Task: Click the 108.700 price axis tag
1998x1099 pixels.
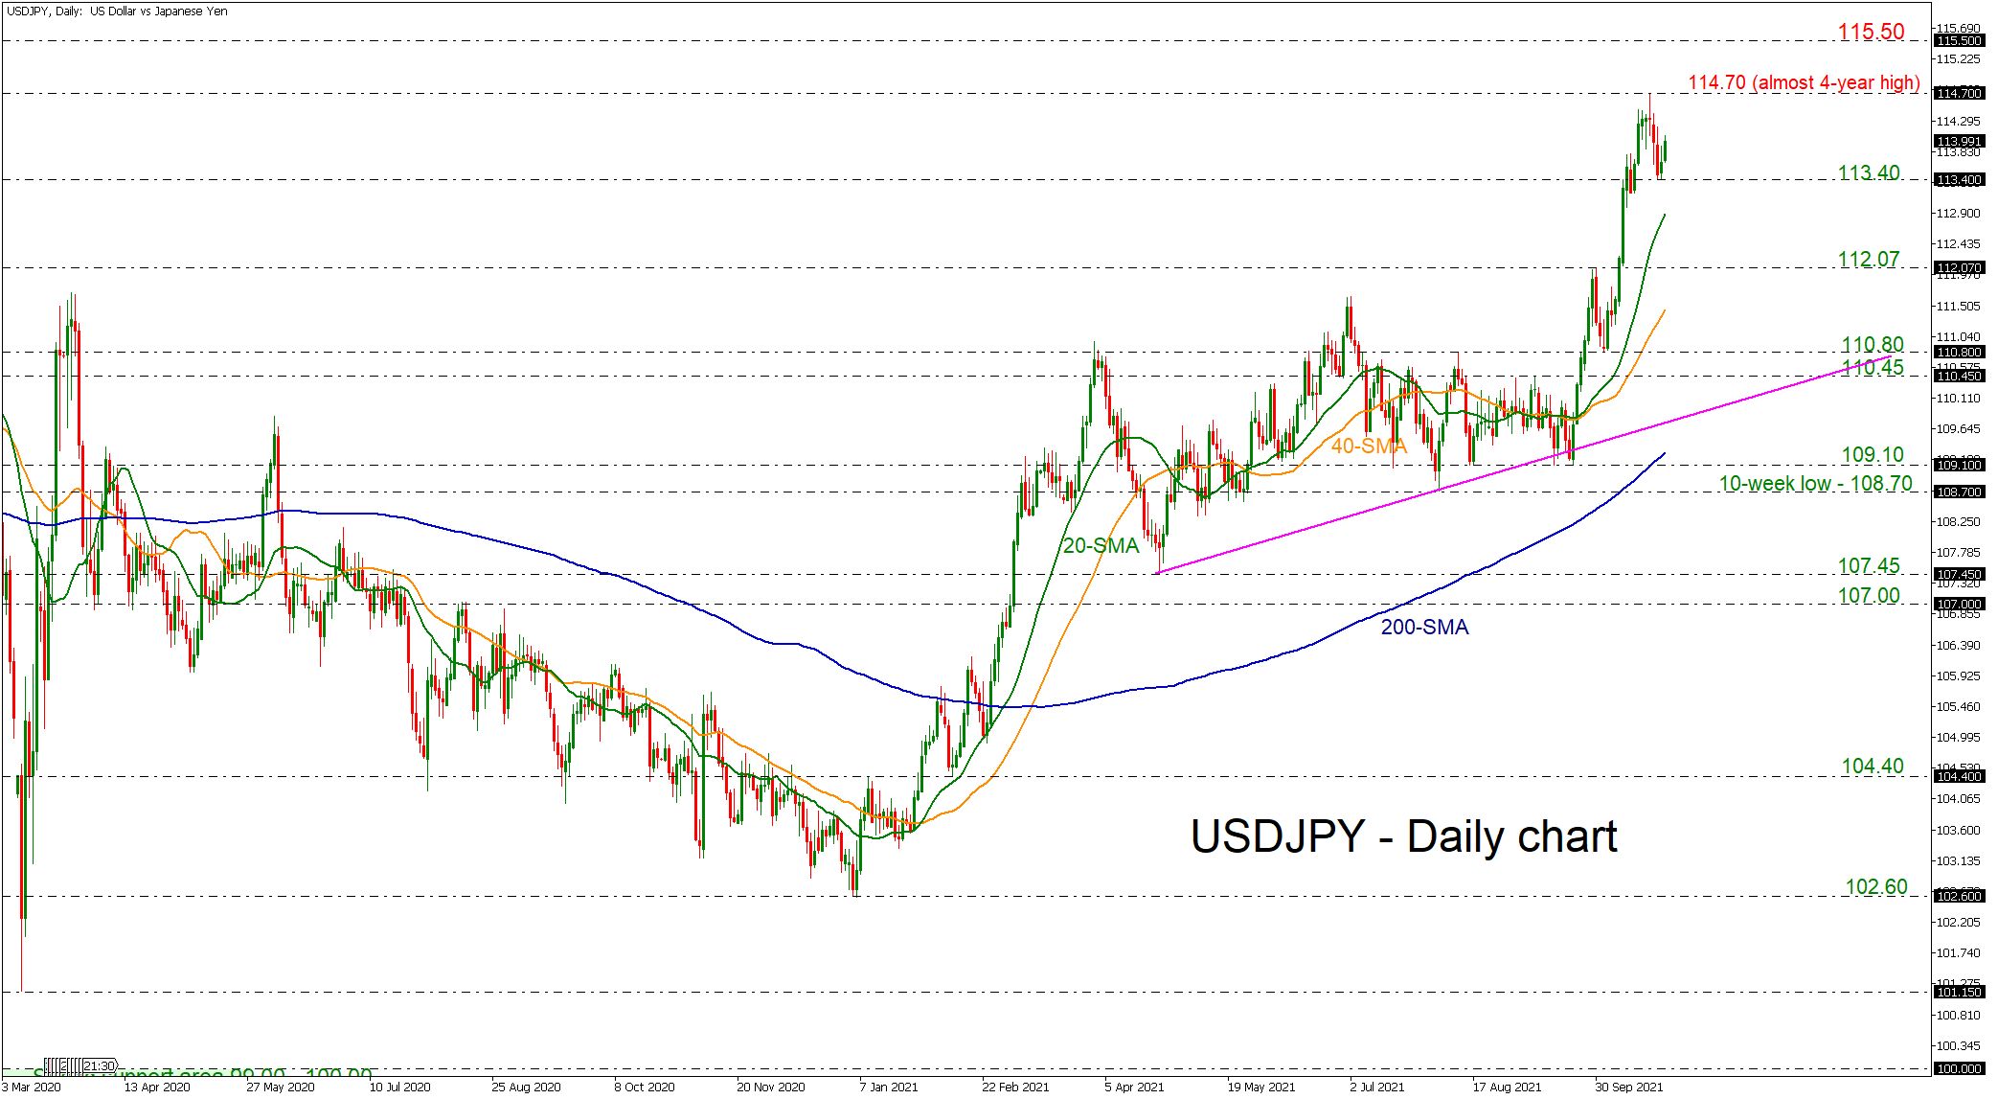Action: click(1959, 492)
